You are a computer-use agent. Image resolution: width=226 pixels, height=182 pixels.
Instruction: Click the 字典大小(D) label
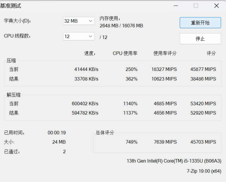[17, 21]
